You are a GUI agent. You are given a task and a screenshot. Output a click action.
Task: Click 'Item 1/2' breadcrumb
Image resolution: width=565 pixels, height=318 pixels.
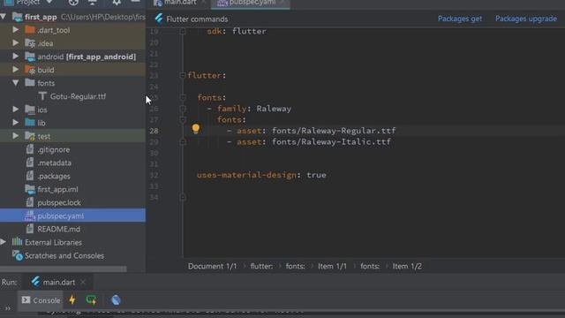[407, 266]
